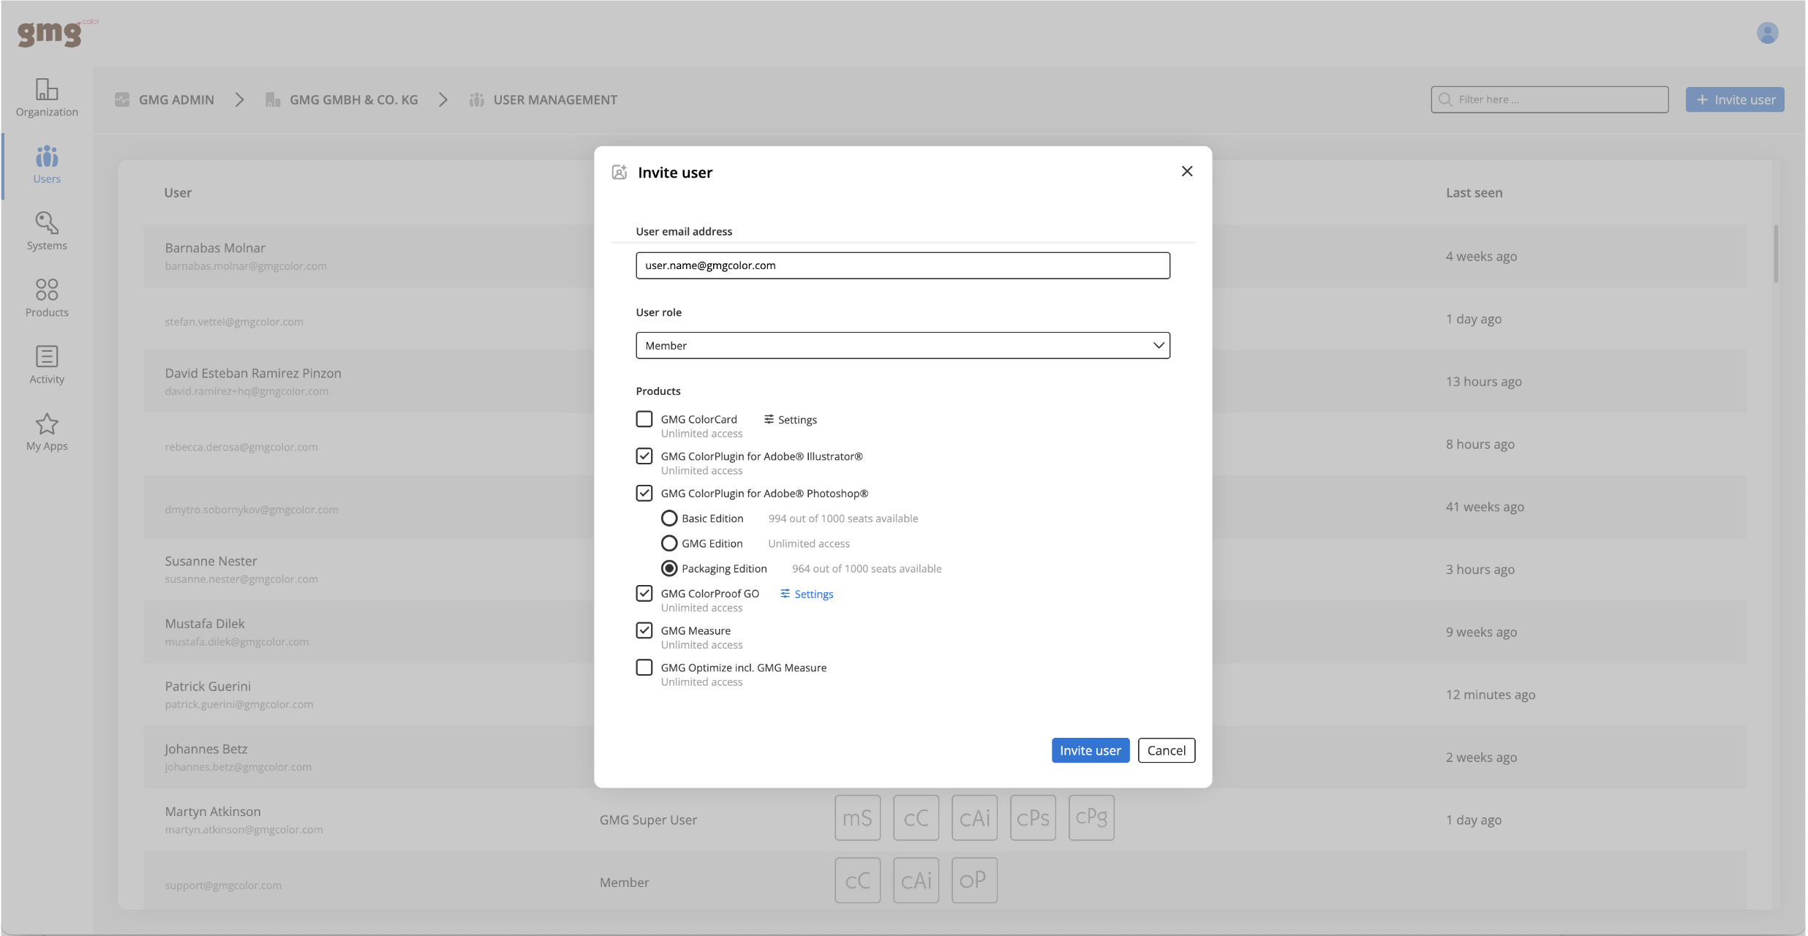Click the cC badge in Martyn Atkinson's row

916,818
